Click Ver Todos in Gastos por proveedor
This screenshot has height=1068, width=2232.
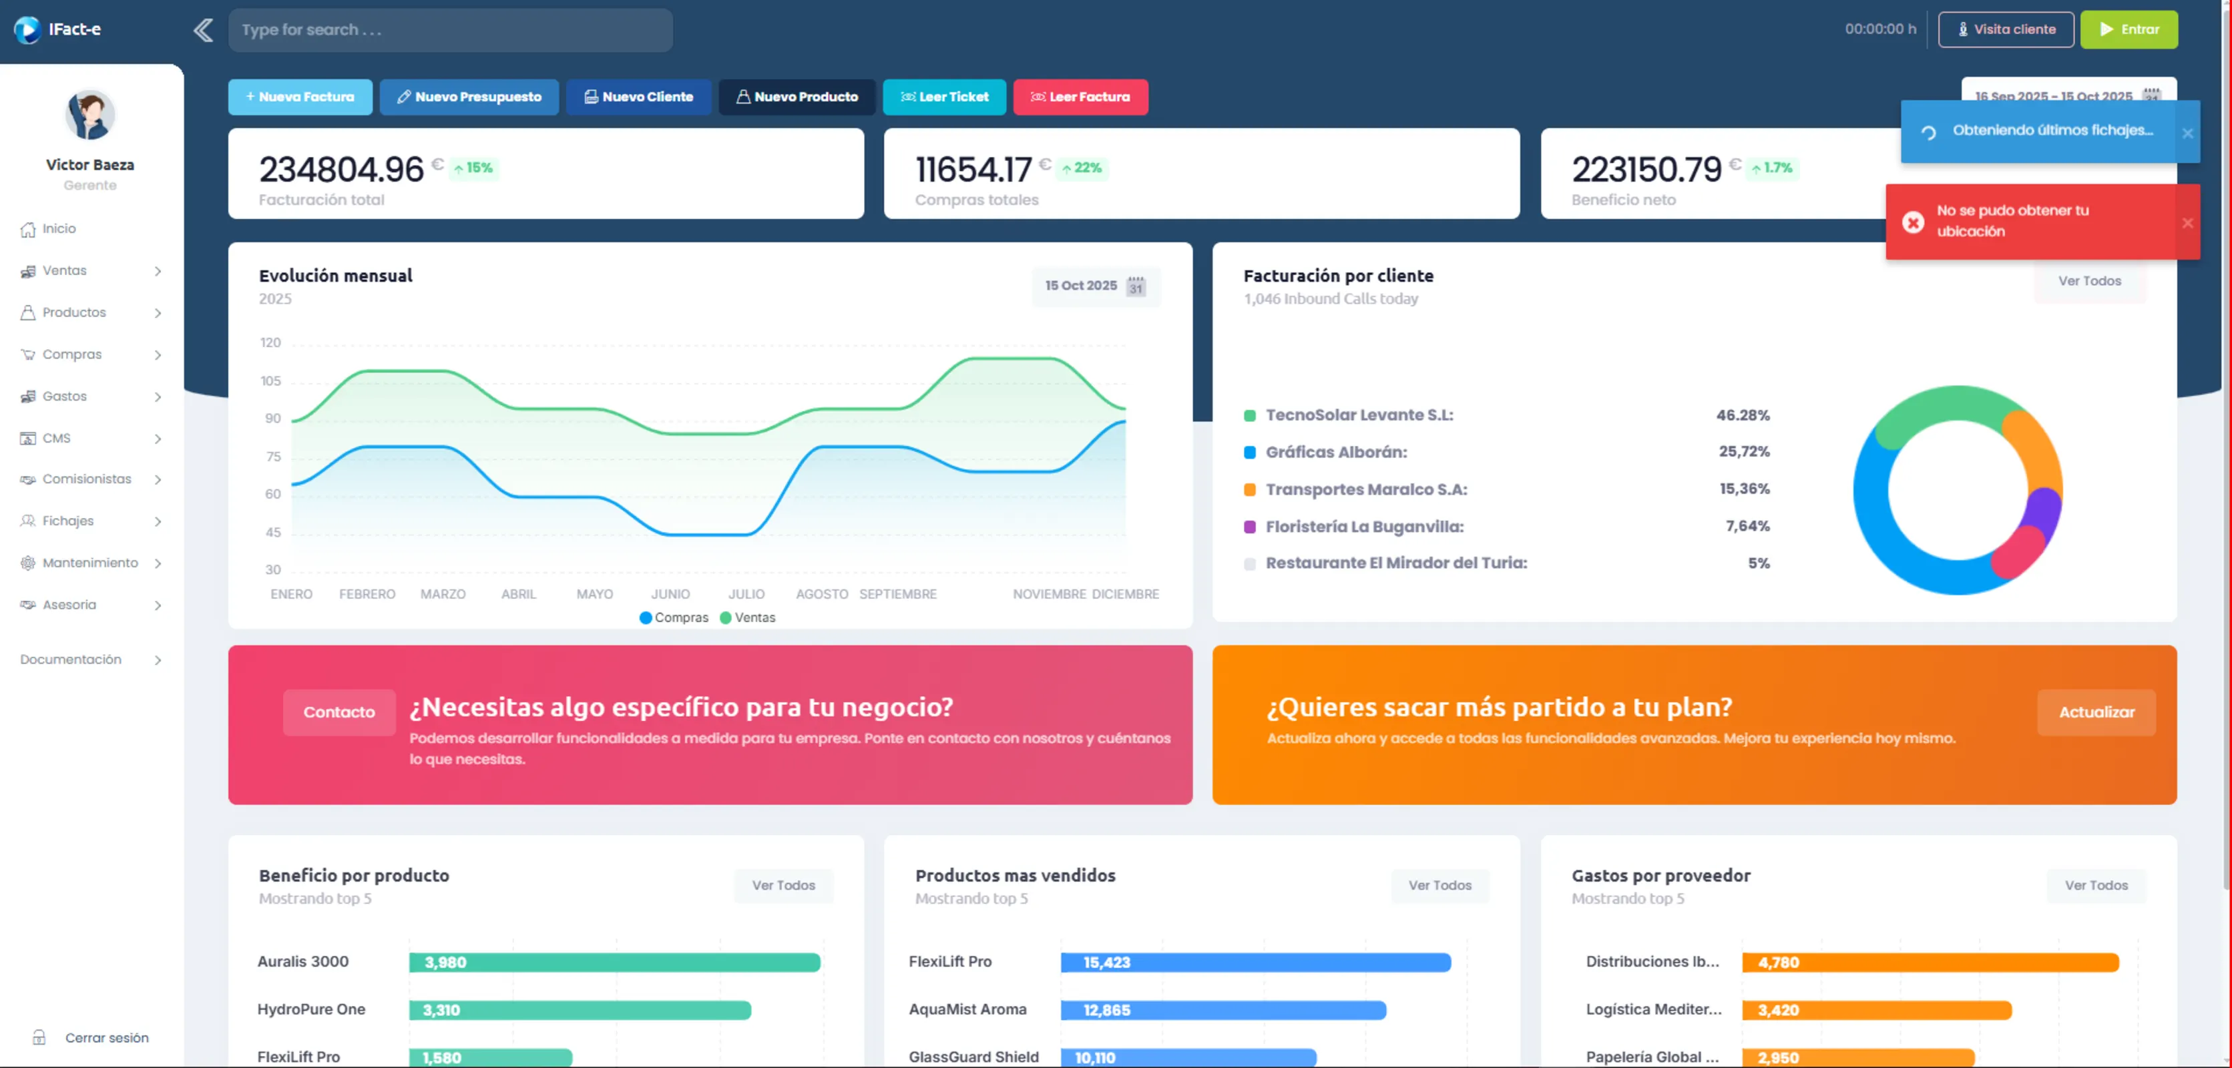point(2096,885)
